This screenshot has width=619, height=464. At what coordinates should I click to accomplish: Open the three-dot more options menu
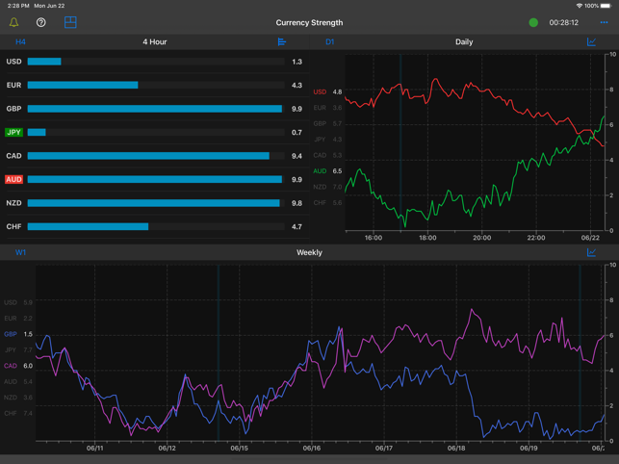pyautogui.click(x=604, y=22)
